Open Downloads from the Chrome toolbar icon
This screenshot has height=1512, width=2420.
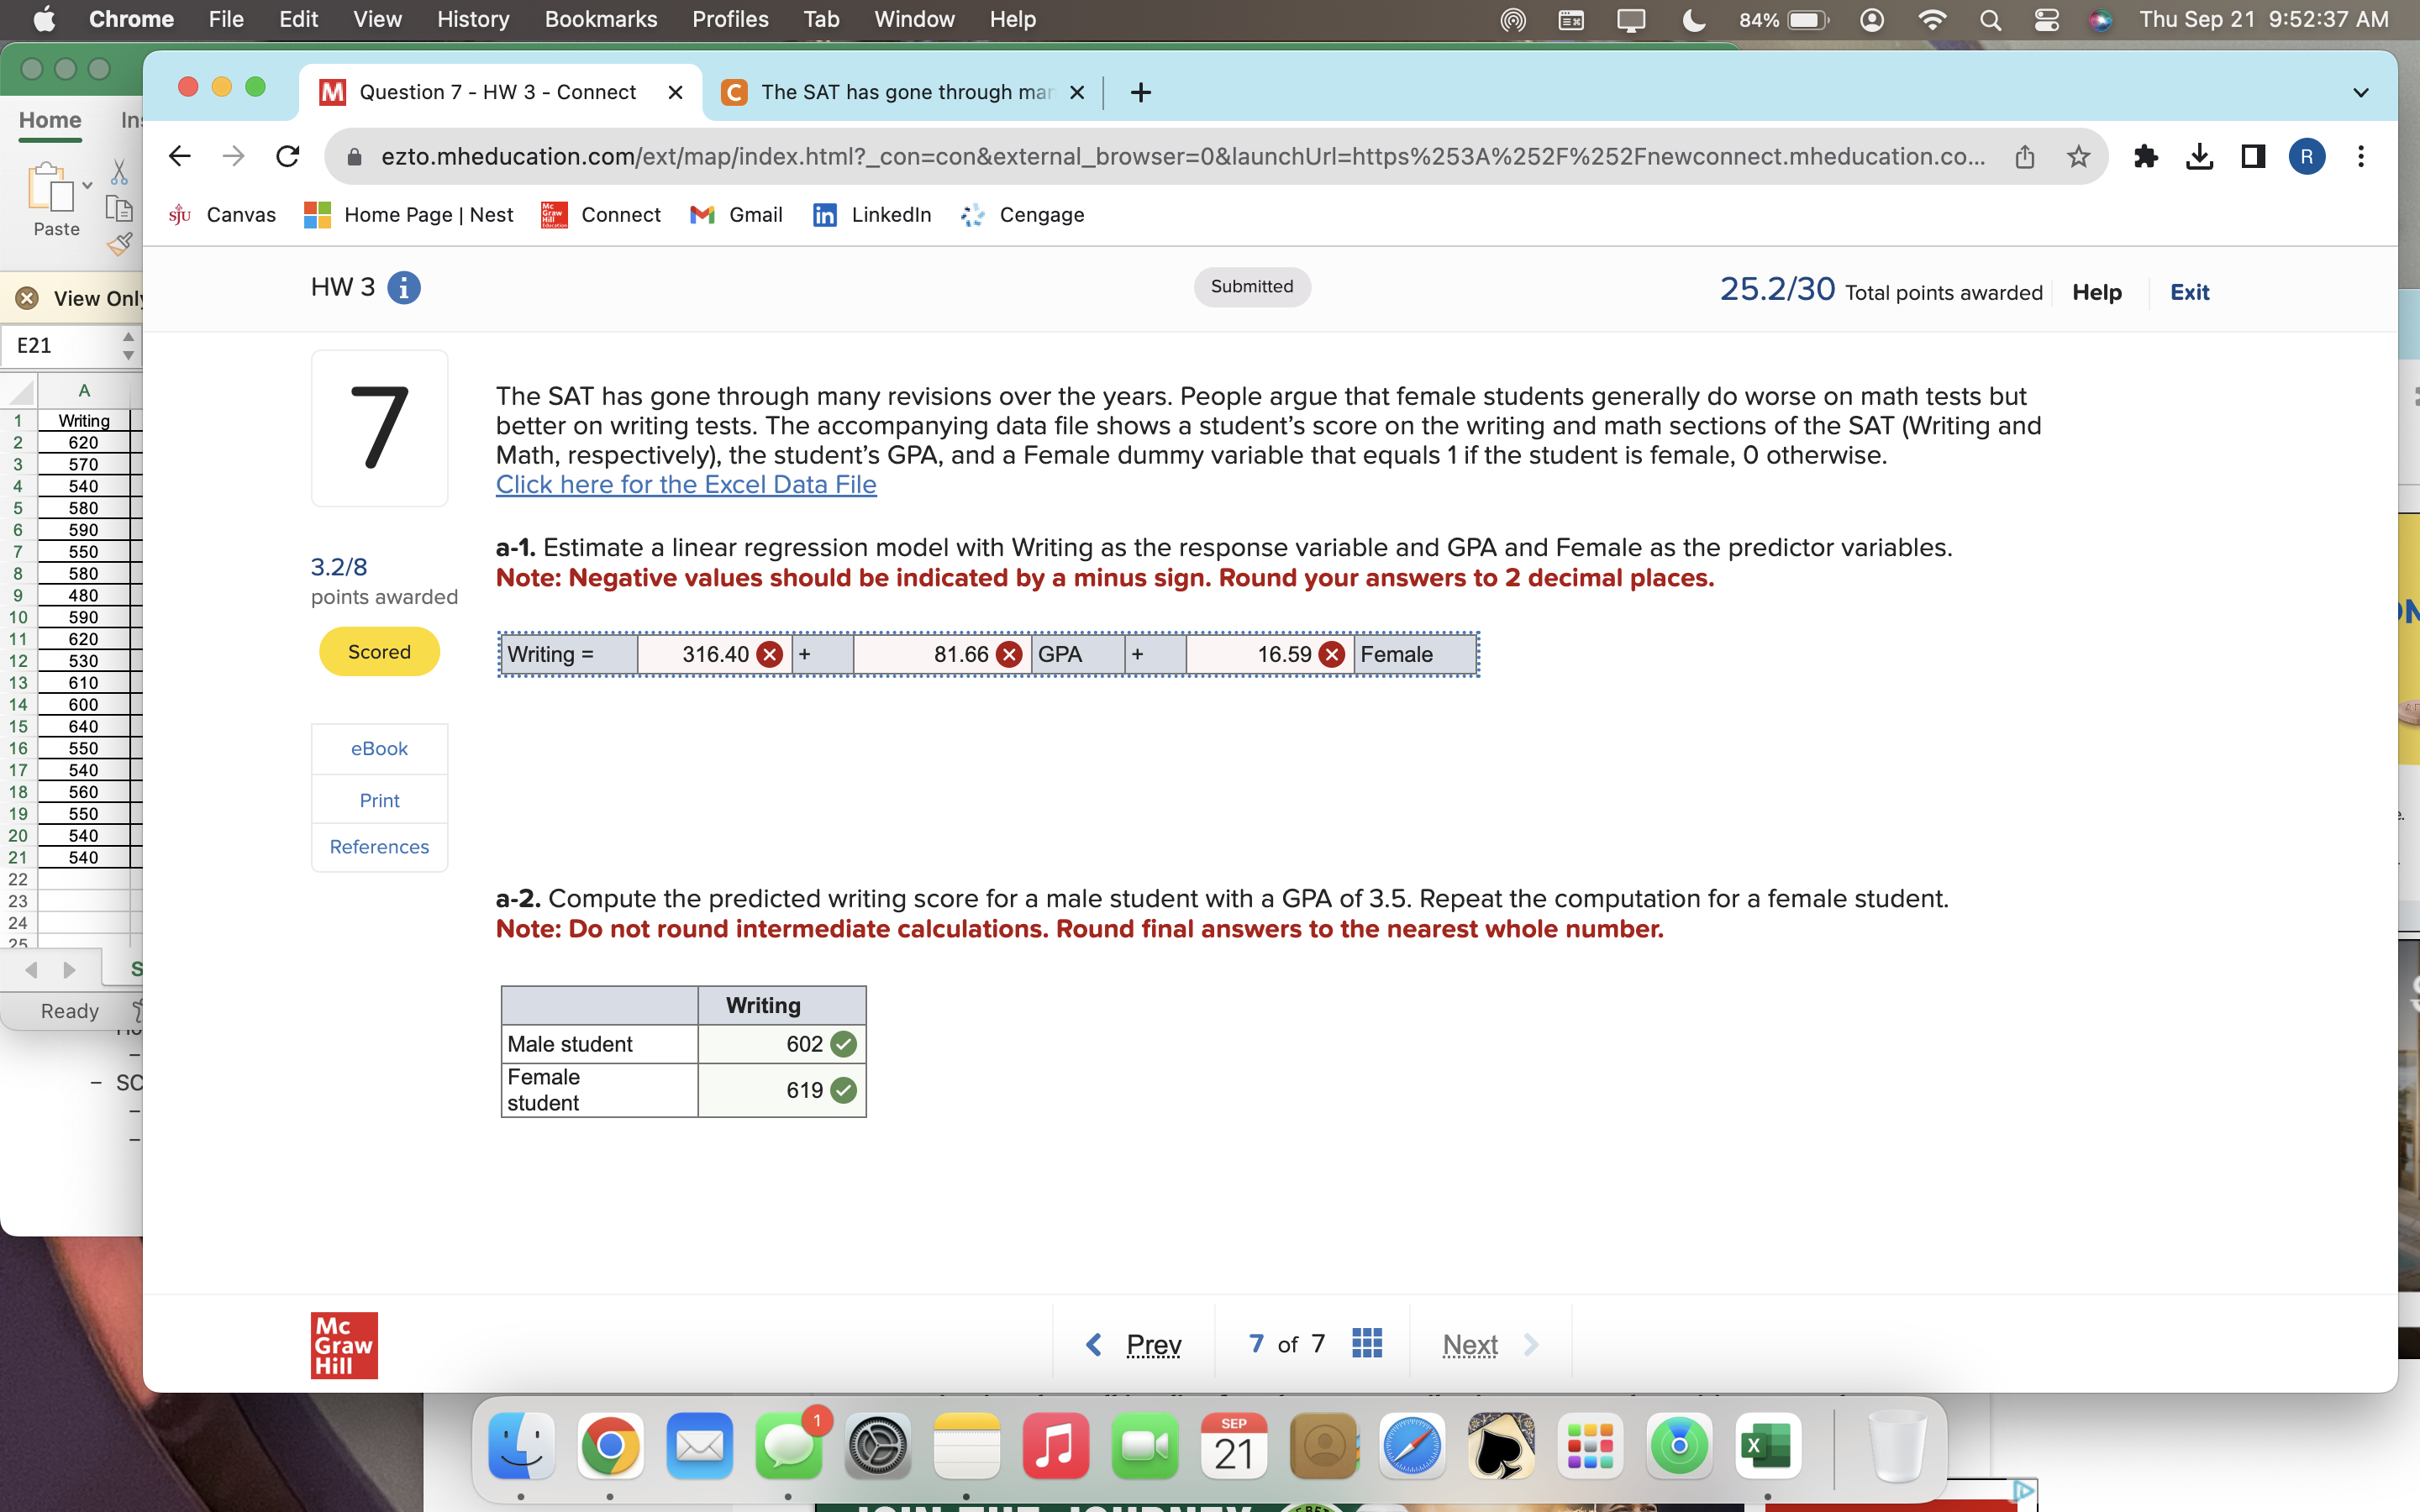pos(2199,156)
